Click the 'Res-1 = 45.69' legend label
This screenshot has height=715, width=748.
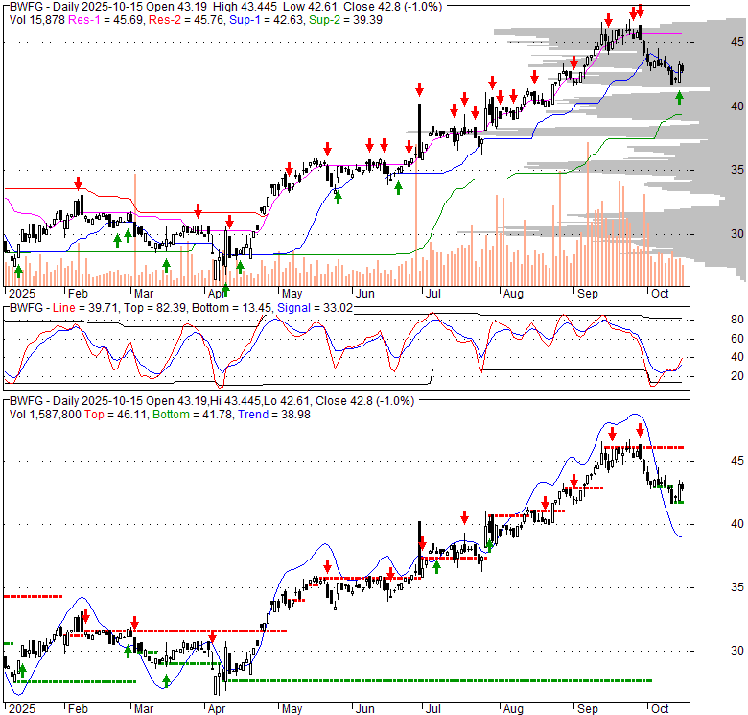[x=105, y=20]
